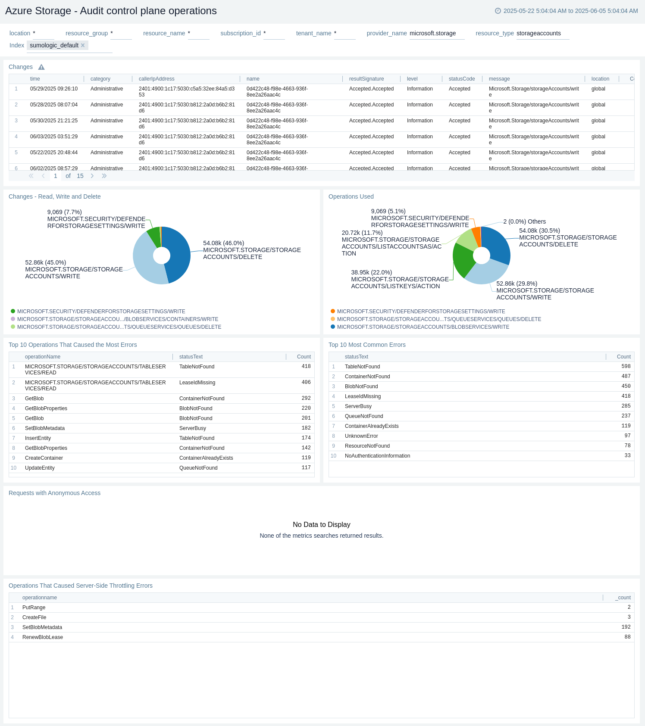This screenshot has width=645, height=726.
Task: Click green LISTKEYS slice in Operations Used pie
Action: [x=463, y=261]
